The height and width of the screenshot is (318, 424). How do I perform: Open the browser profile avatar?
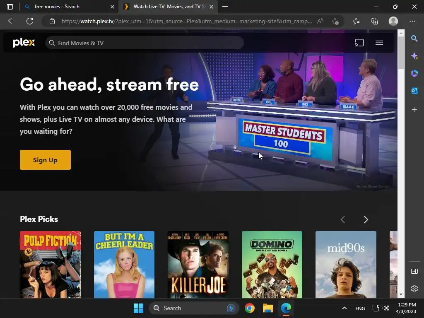pos(393,21)
